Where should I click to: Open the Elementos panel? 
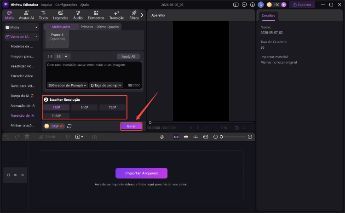point(96,15)
